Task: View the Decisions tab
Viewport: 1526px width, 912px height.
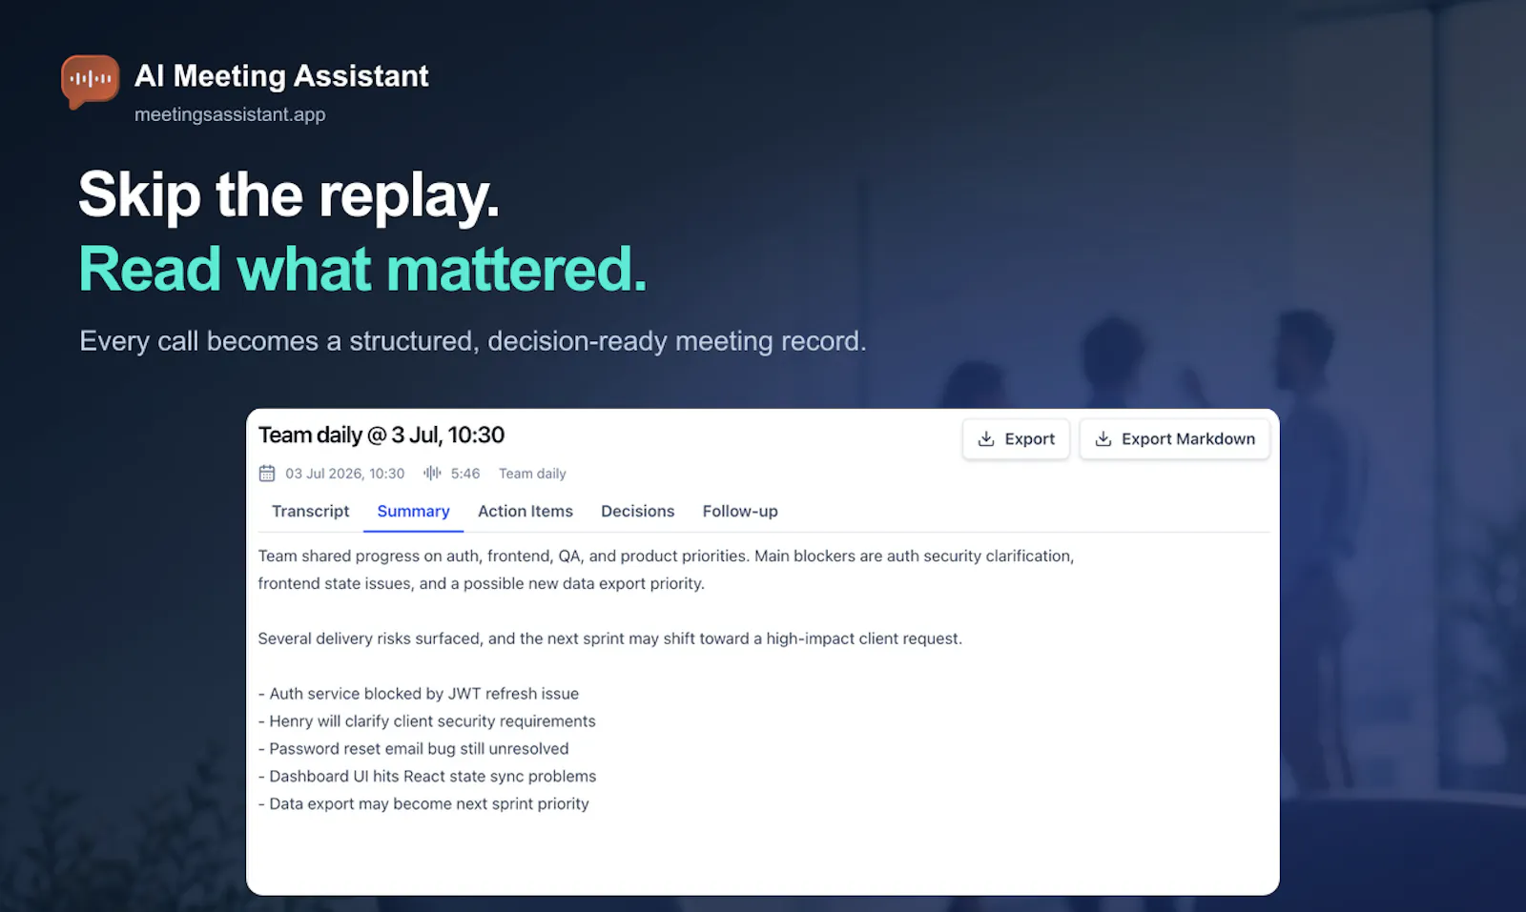Action: click(638, 512)
